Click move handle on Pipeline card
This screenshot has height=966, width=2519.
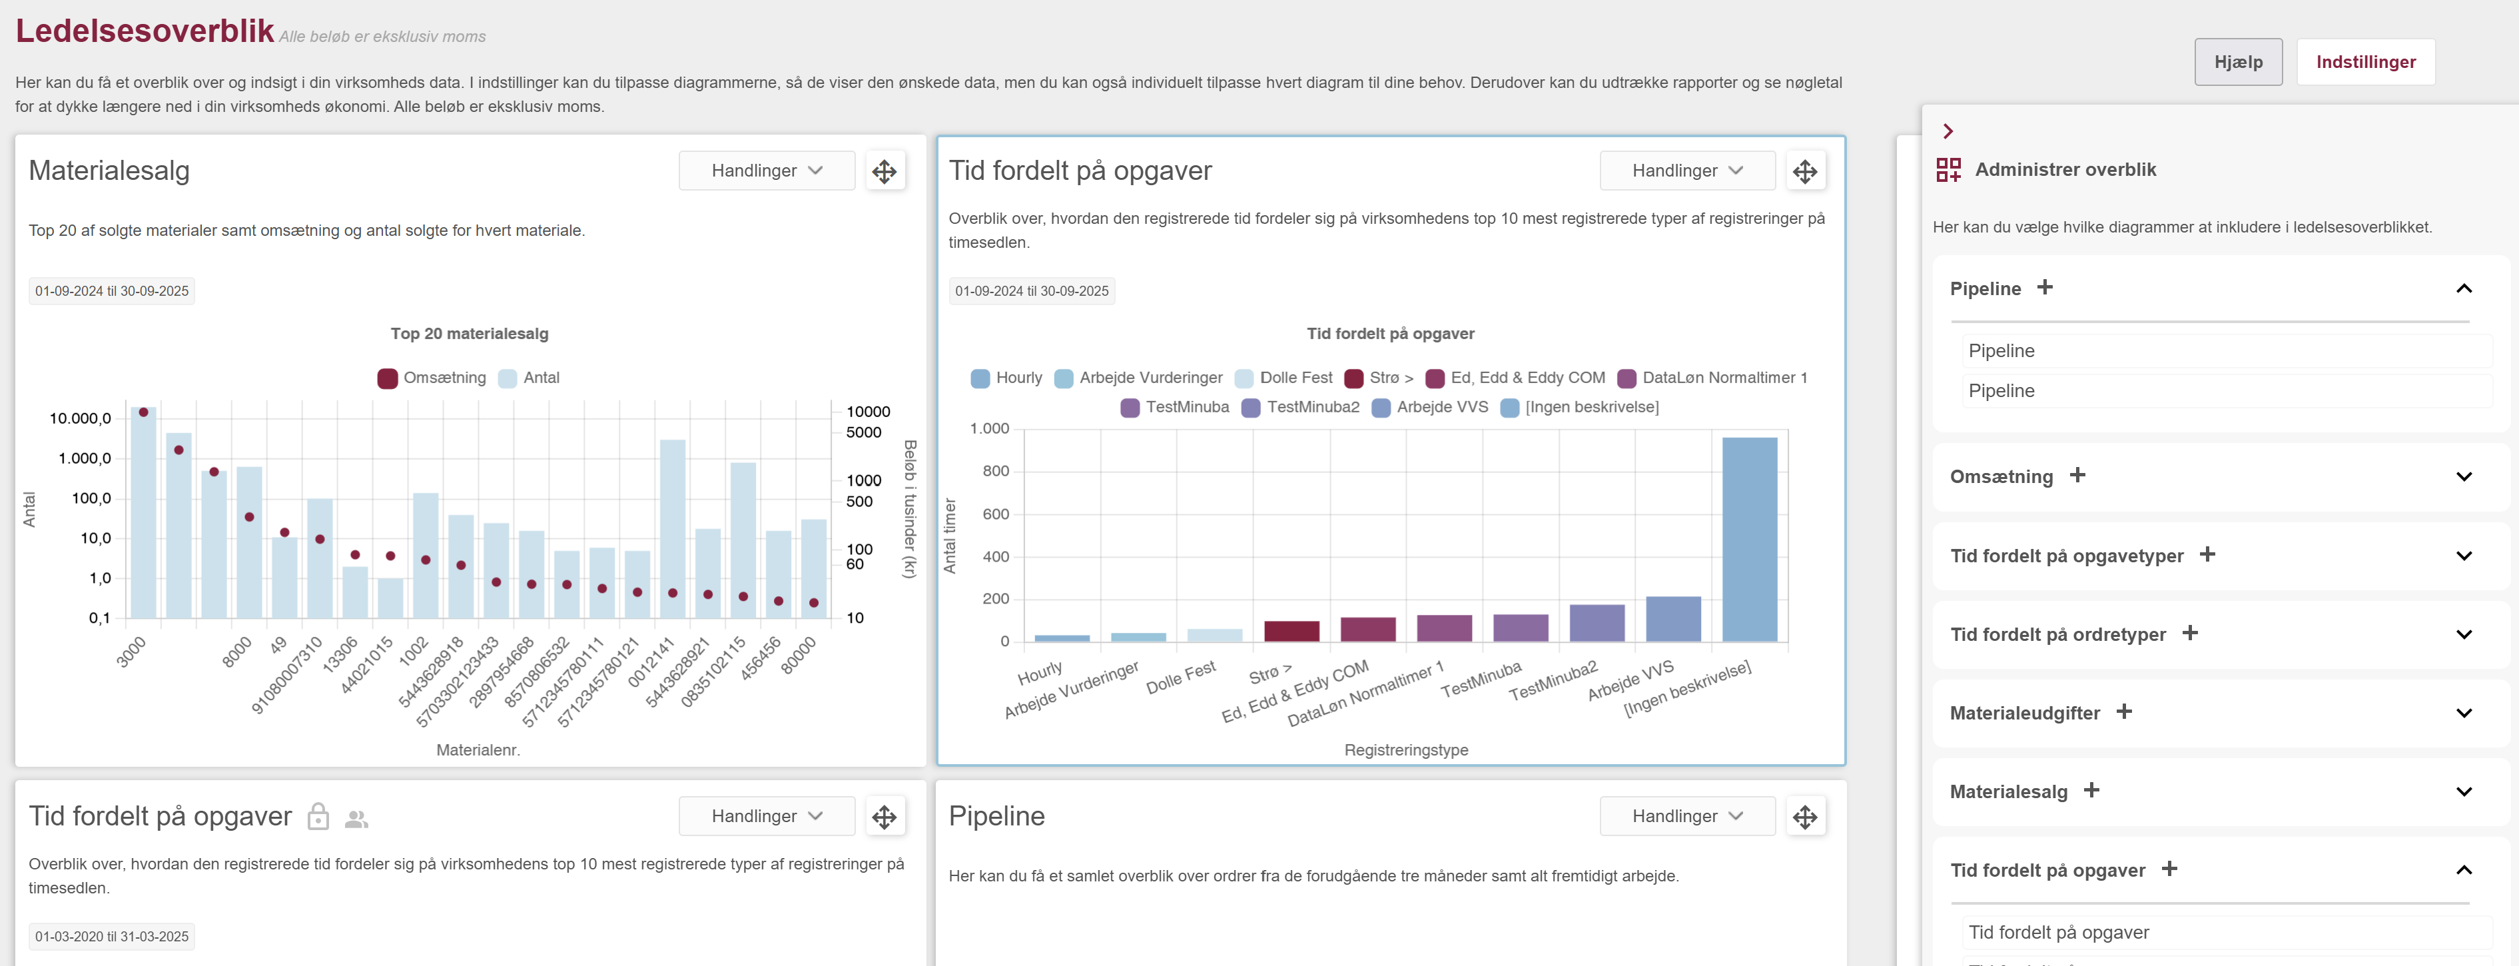[1804, 816]
